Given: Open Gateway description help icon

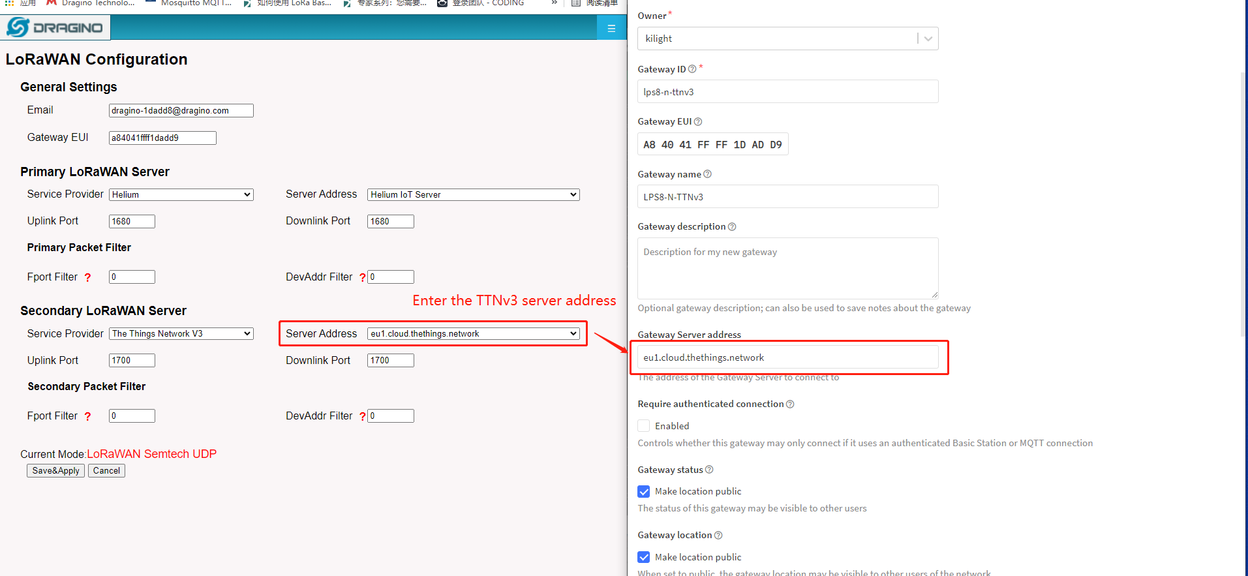Looking at the screenshot, I should click(732, 227).
